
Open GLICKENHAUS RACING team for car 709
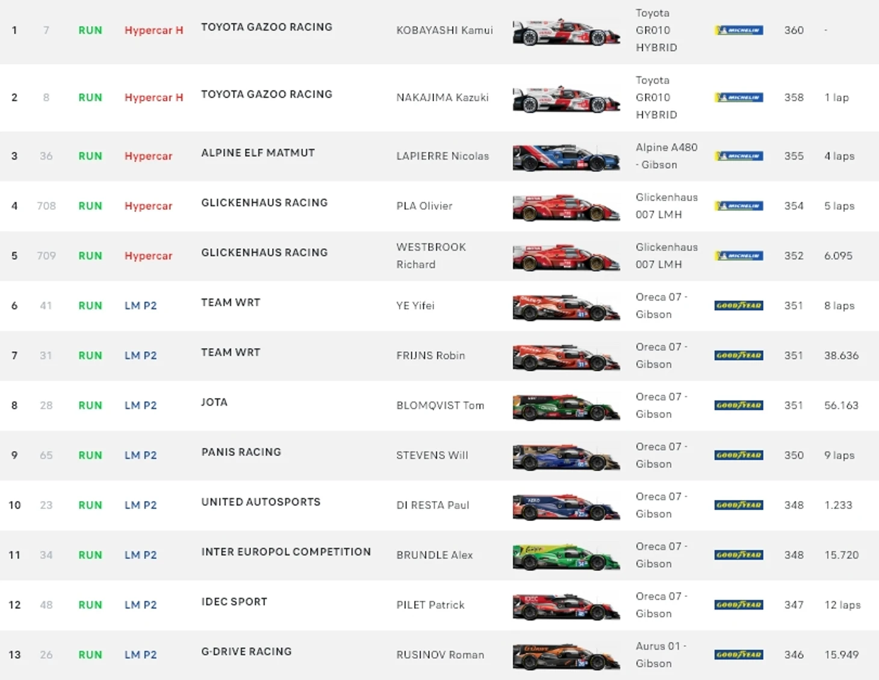(x=264, y=253)
